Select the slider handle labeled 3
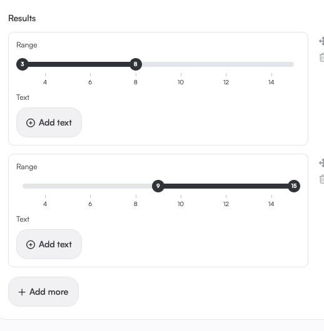 [23, 64]
